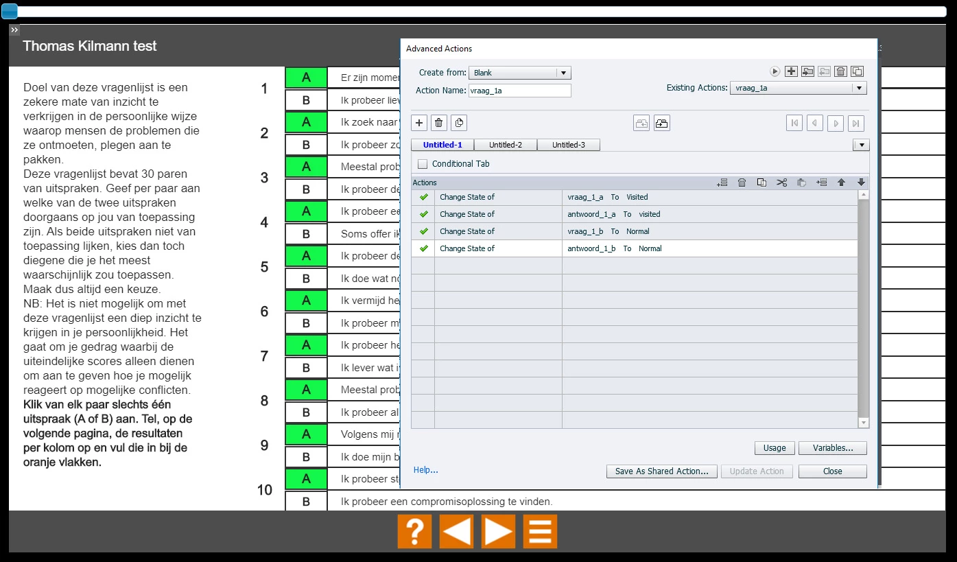Screen dimensions: 957x562
Task: Enable the Conditional Tab checkbox
Action: coord(423,164)
